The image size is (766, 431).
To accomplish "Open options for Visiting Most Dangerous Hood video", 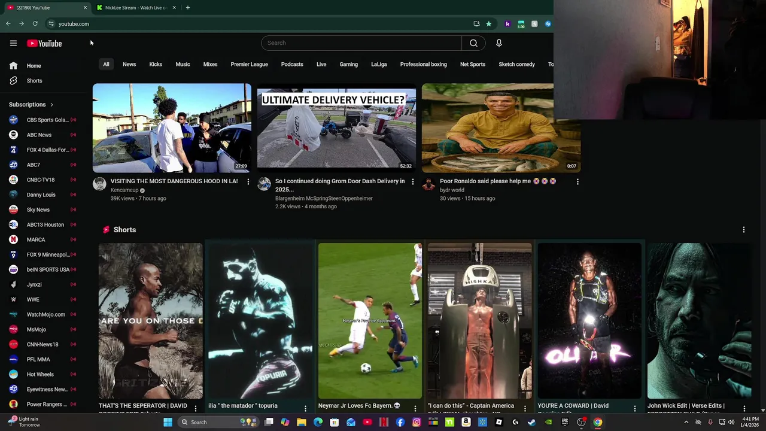I will [x=248, y=181].
